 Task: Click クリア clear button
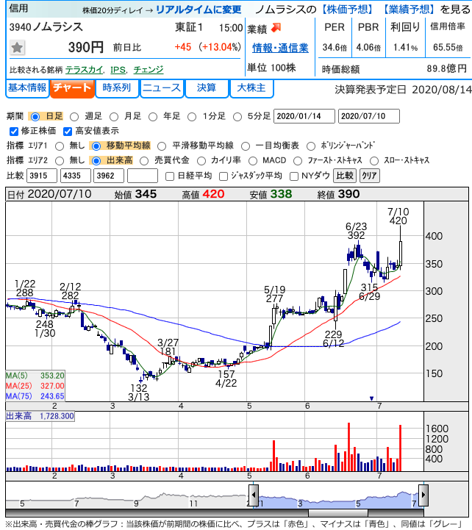[x=369, y=176]
